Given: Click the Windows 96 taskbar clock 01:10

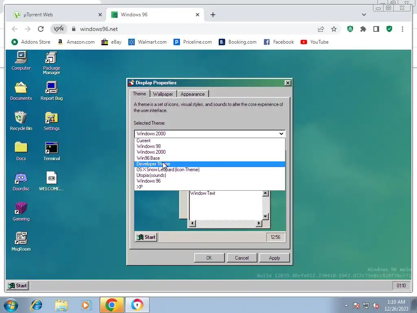Looking at the screenshot, I should [401, 286].
